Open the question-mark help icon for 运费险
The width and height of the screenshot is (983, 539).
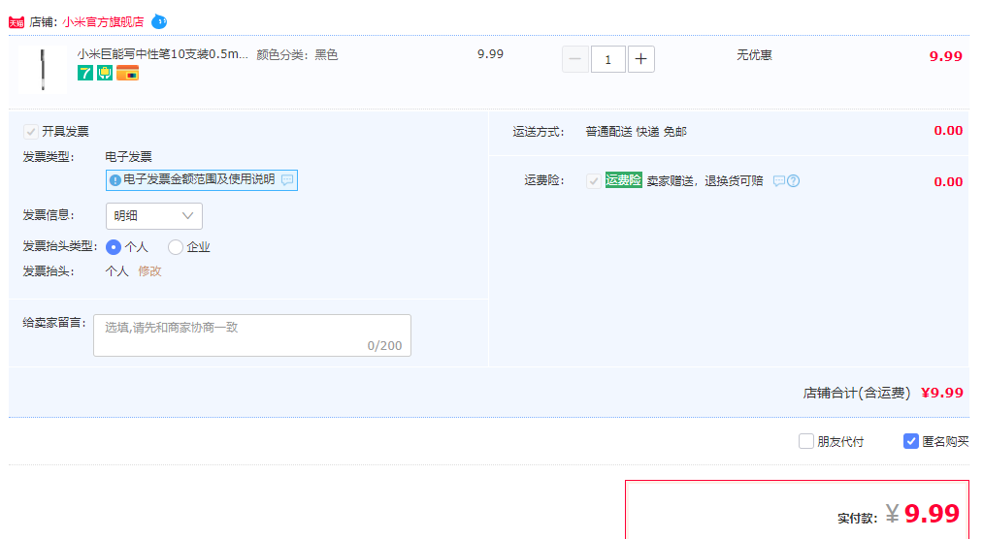[x=793, y=181]
